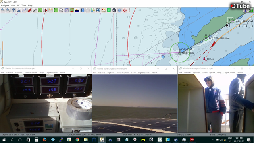Open the Windows Start button
The width and height of the screenshot is (254, 143).
(x=4, y=139)
